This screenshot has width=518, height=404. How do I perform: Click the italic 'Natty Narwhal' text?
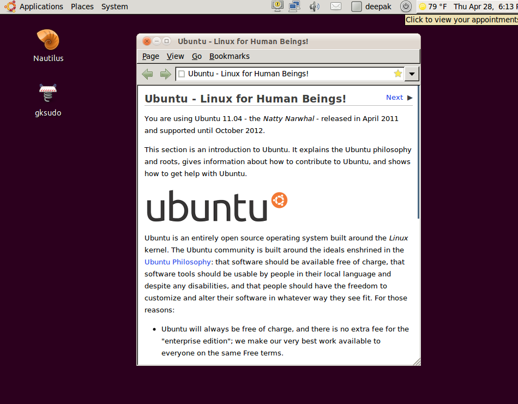288,119
